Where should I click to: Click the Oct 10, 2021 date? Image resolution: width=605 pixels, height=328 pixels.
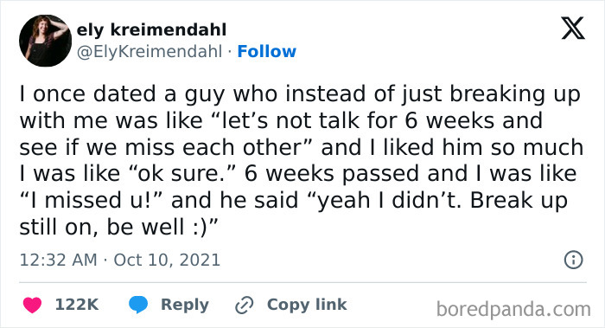(x=167, y=260)
